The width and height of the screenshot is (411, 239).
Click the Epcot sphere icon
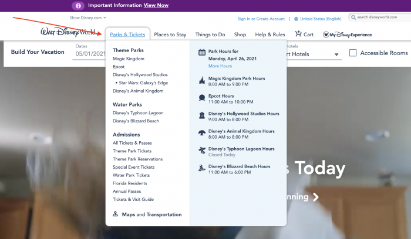pyautogui.click(x=202, y=98)
